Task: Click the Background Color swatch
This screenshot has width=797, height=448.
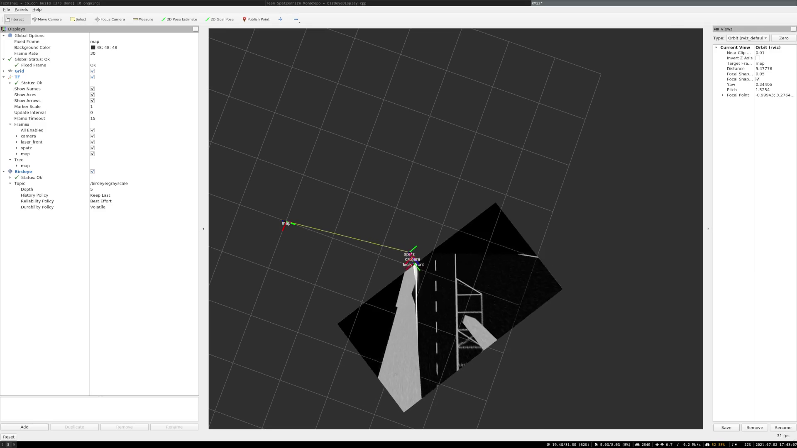Action: coord(93,47)
